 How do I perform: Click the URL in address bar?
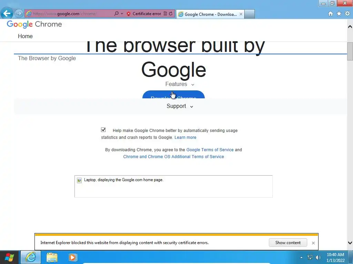(x=65, y=14)
